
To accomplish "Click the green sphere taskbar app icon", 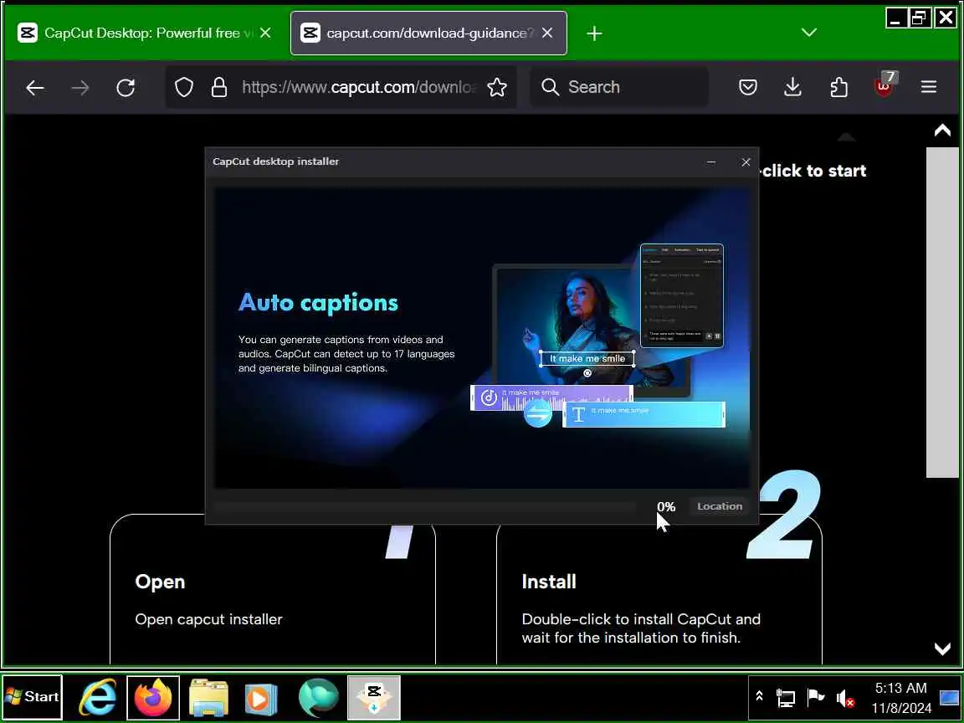I will (x=319, y=698).
